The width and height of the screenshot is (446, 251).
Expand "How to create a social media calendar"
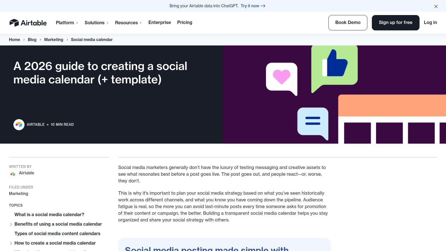click(11, 243)
